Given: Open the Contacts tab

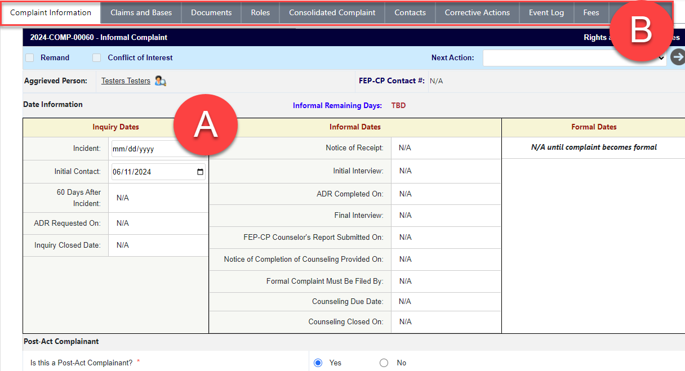Looking at the screenshot, I should tap(410, 12).
